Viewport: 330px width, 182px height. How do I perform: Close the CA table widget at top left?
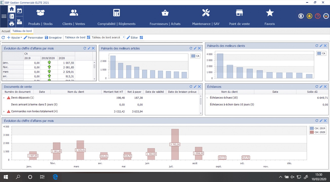(x=93, y=48)
